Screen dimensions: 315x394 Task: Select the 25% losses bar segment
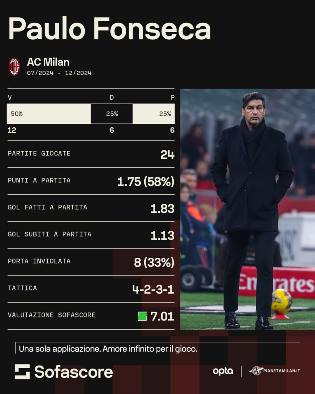pyautogui.click(x=153, y=114)
